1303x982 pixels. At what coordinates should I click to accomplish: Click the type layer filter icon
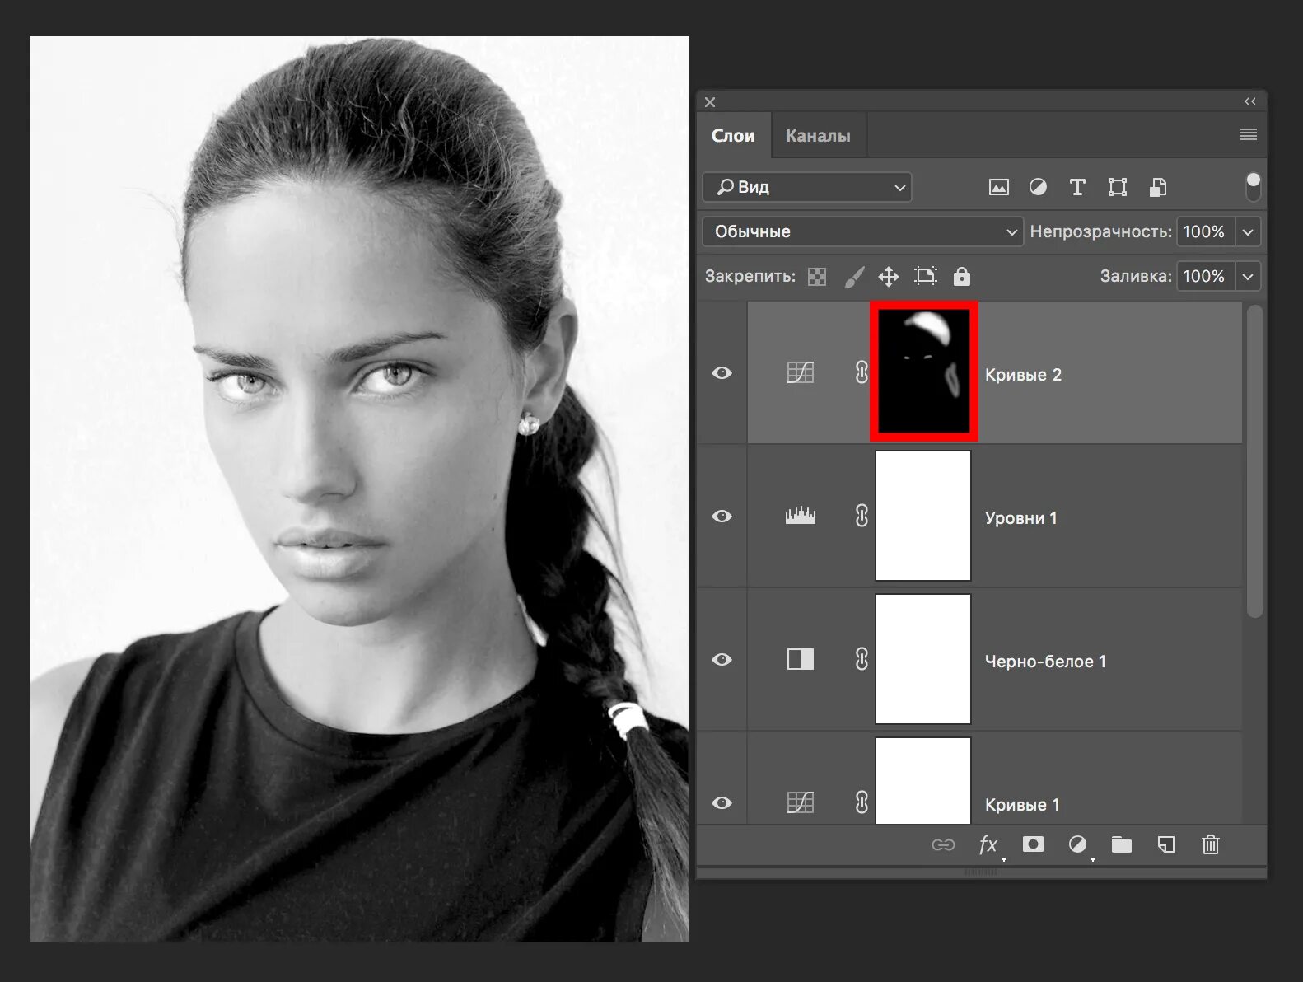(x=1076, y=188)
